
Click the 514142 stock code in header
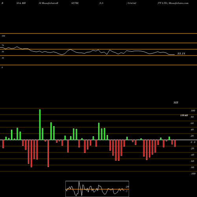pyautogui.click(x=132, y=3)
